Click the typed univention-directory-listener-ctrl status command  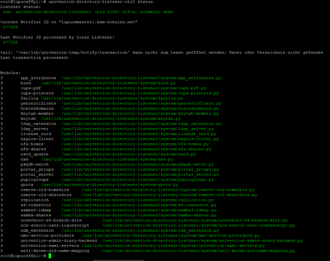coord(100,2)
